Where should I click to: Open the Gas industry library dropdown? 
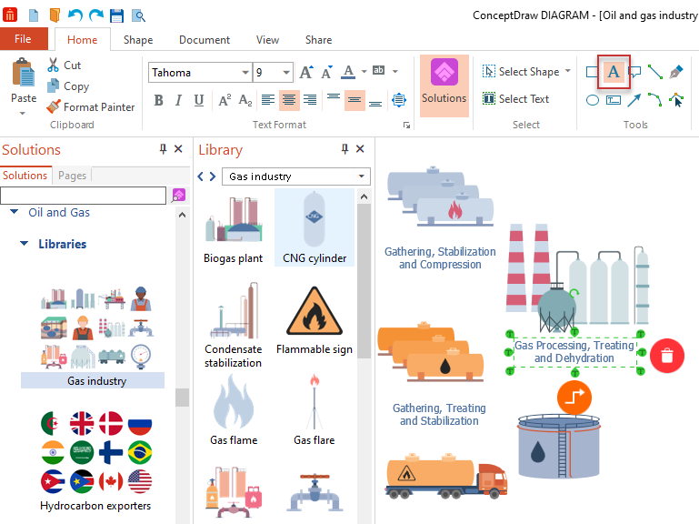pos(363,176)
